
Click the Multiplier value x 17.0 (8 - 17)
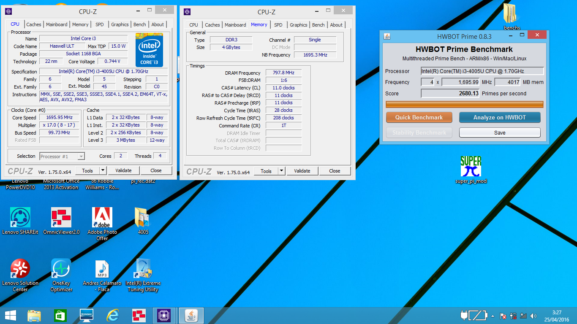click(x=60, y=125)
